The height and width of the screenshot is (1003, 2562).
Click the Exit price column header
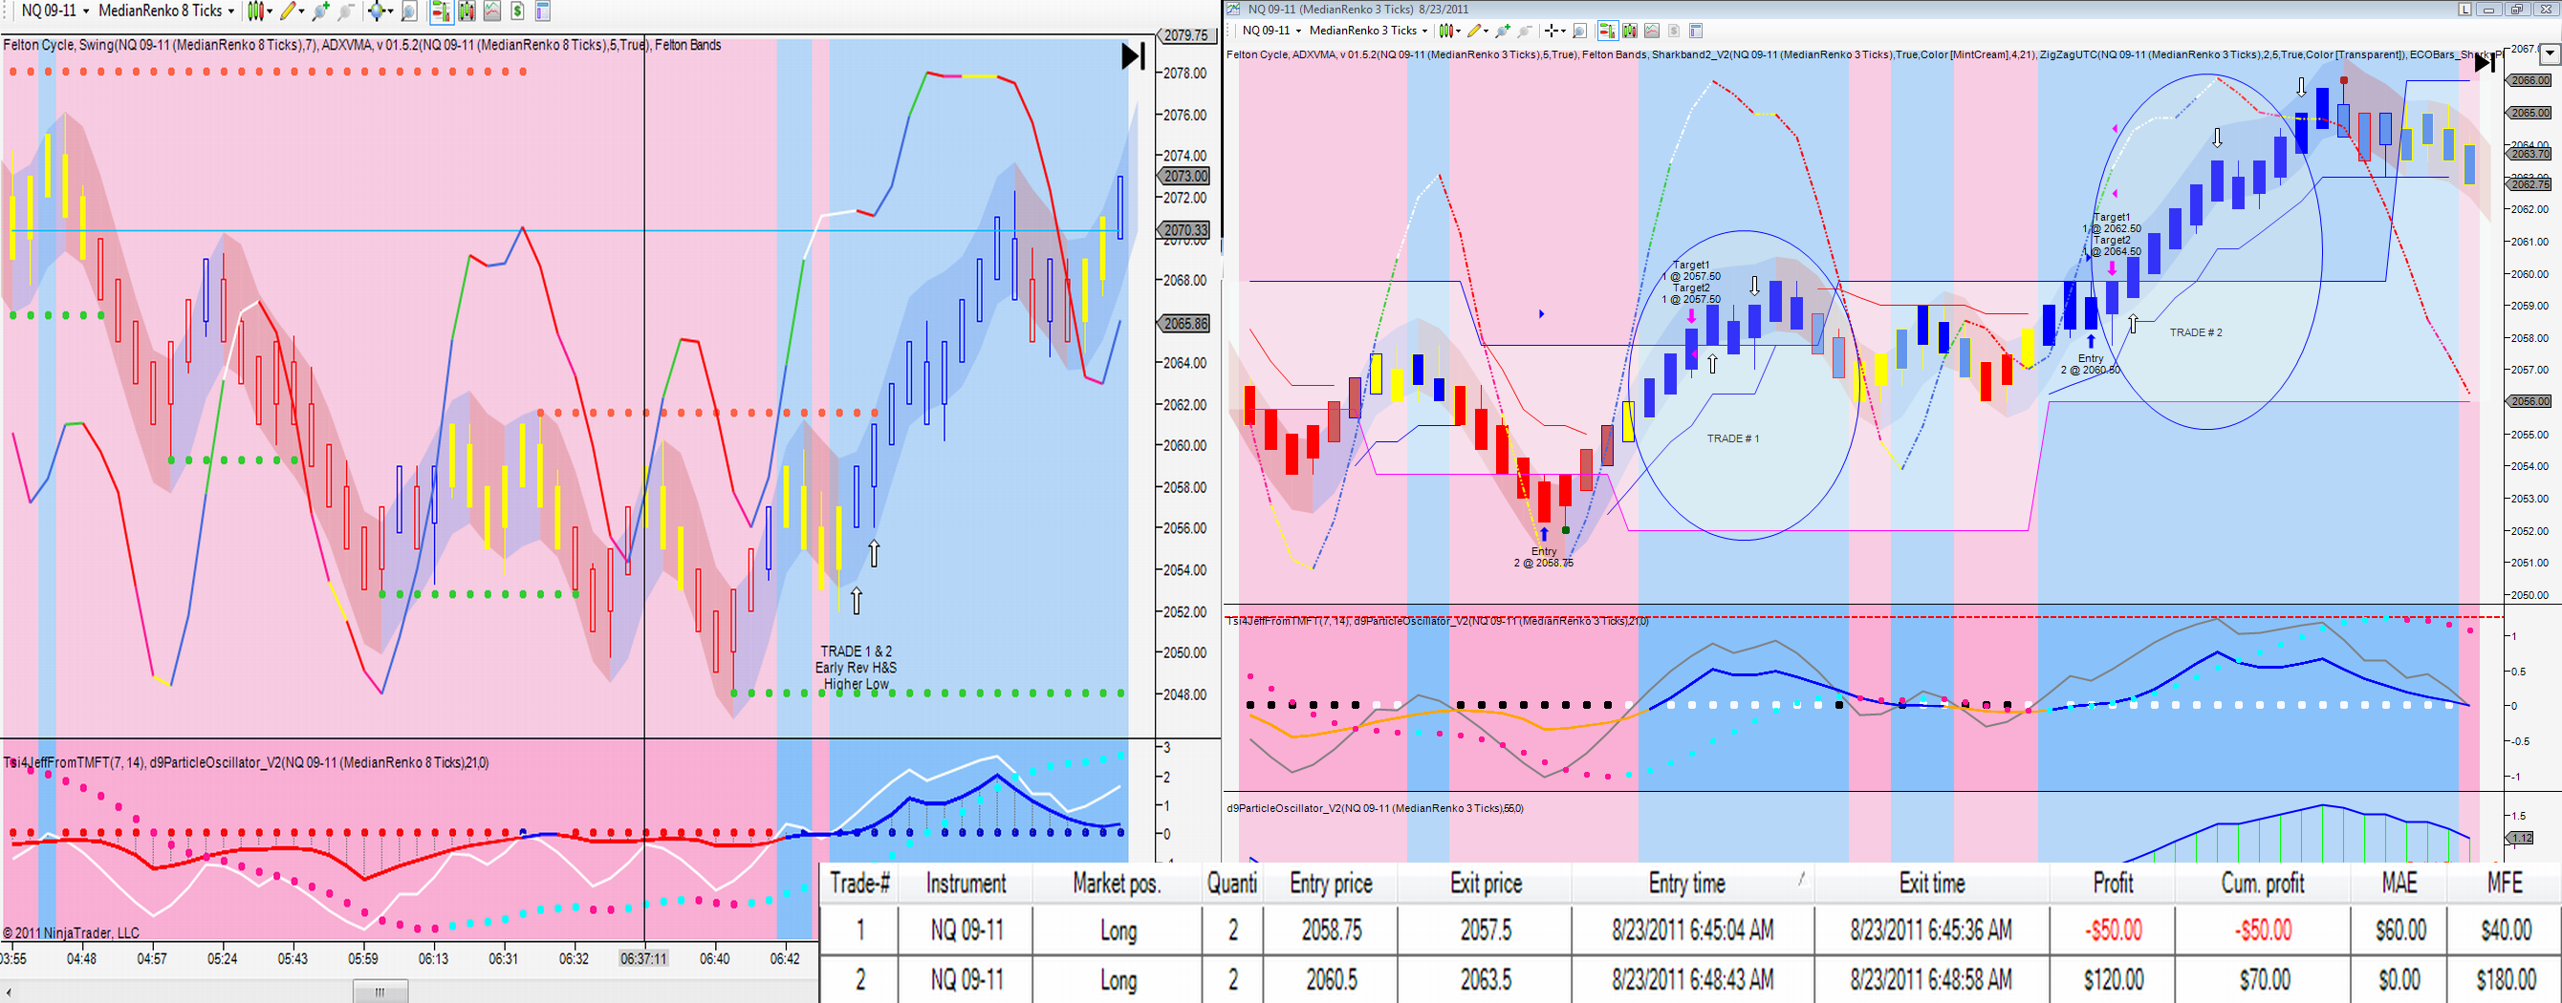(1485, 884)
